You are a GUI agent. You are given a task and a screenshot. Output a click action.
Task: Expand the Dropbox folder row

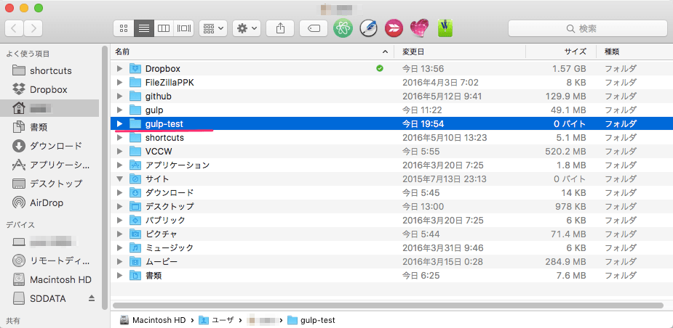click(x=120, y=68)
